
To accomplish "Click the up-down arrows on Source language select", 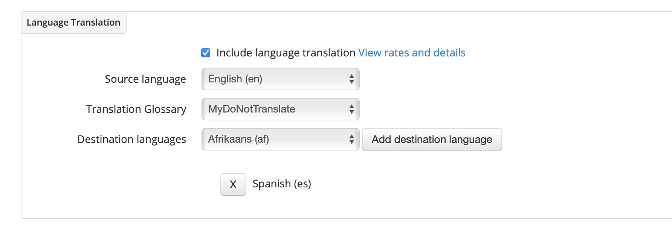I will (x=351, y=79).
